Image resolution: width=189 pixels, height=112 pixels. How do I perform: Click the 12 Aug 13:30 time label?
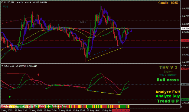click(x=65, y=110)
